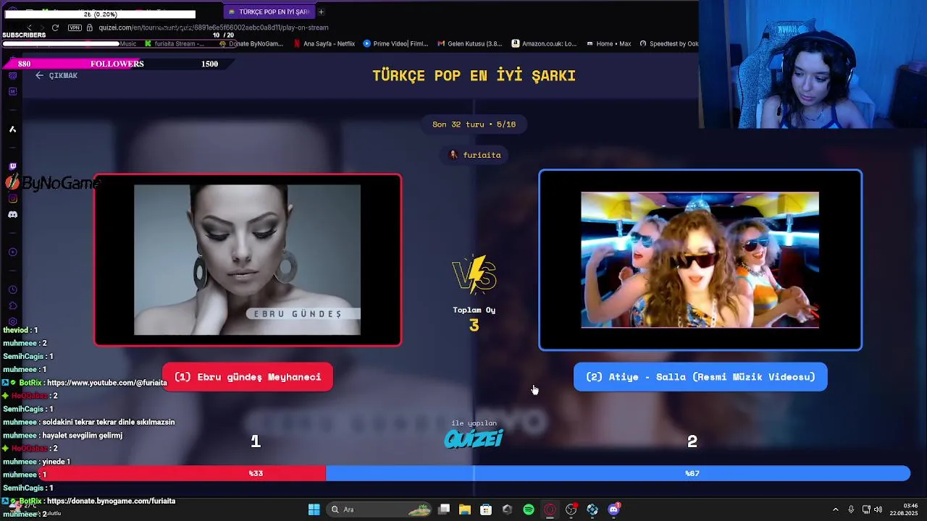Open Opera GX from taskbar
Image resolution: width=927 pixels, height=521 pixels.
coord(550,509)
